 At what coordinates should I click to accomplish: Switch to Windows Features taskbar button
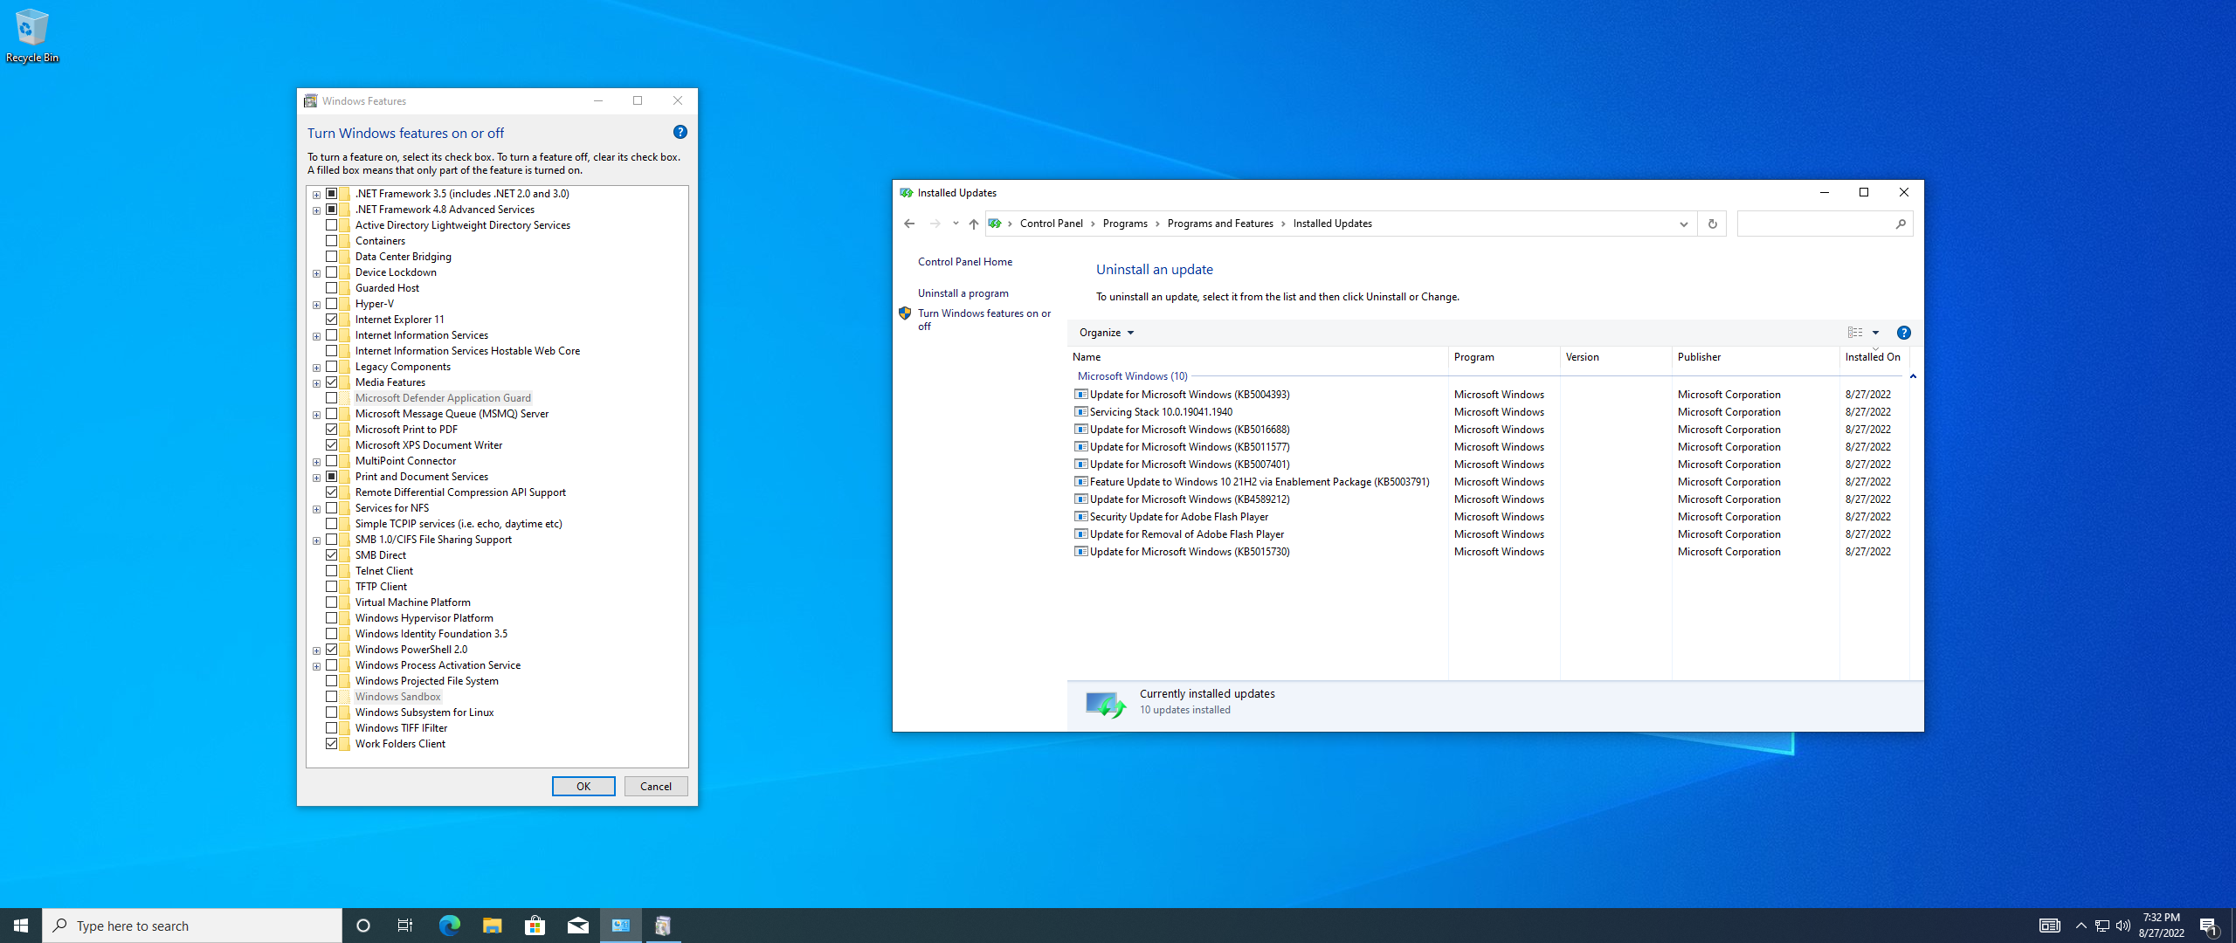click(x=663, y=926)
